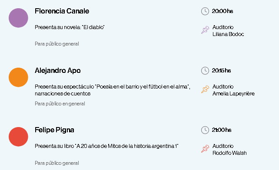Open the Florencia Canale event title
The image size is (279, 170).
pyautogui.click(x=62, y=11)
